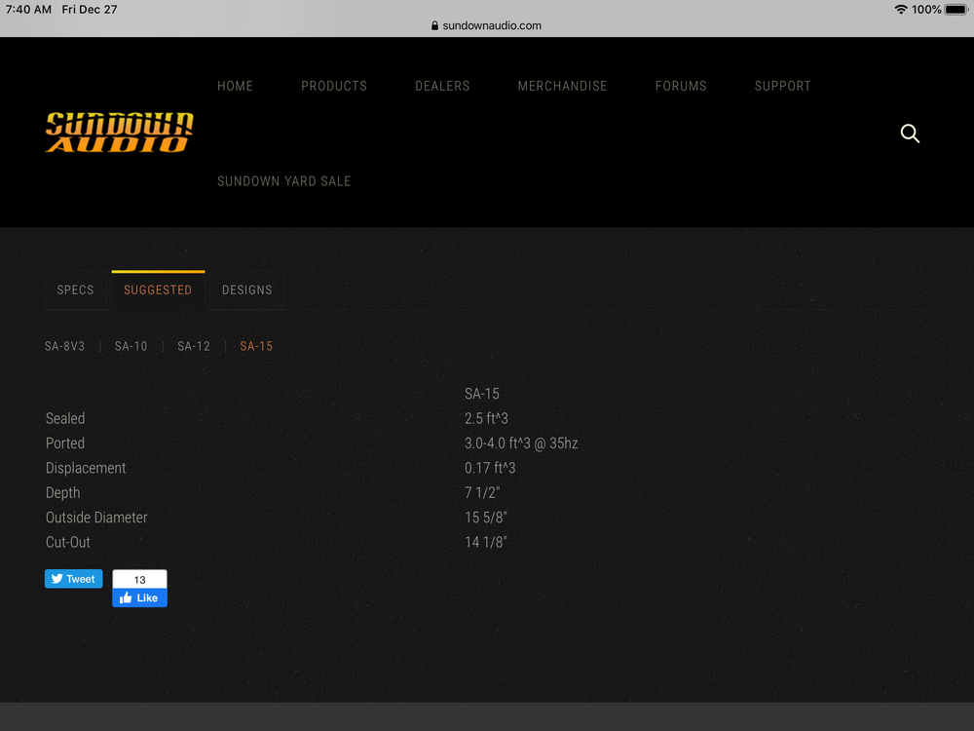Viewport: 974px width, 731px height.
Task: Click the 0.17 ft^3 displacement value
Action: [490, 468]
